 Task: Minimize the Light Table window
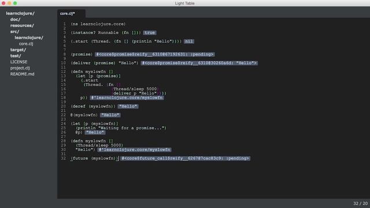[x=9, y=3]
